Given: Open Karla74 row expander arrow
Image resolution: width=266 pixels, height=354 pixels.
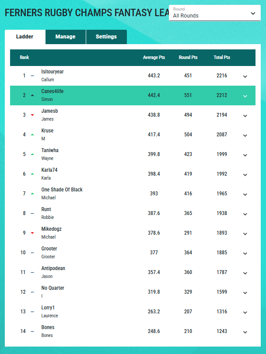Looking at the screenshot, I should (x=245, y=174).
